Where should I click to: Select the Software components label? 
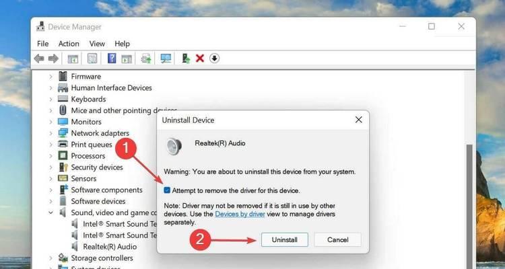(106, 190)
